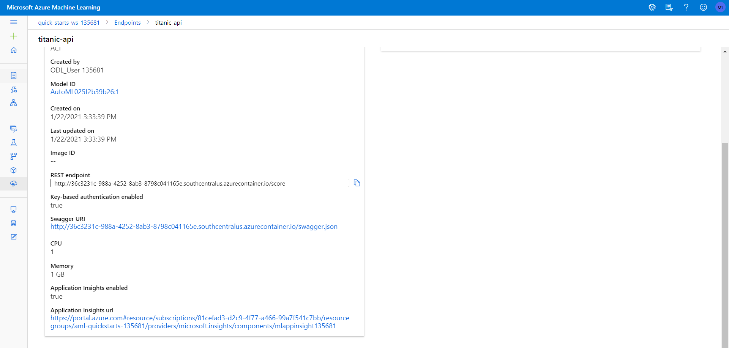Image resolution: width=729 pixels, height=348 pixels.
Task: Open the user account avatar
Action: click(x=720, y=7)
